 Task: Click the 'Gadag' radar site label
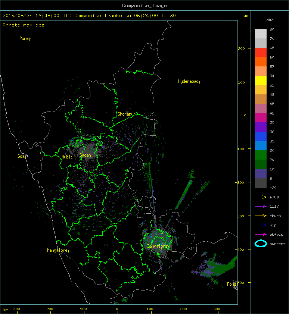click(86, 155)
